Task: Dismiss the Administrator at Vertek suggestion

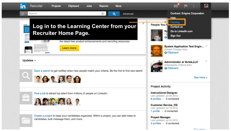Action: click(206, 61)
